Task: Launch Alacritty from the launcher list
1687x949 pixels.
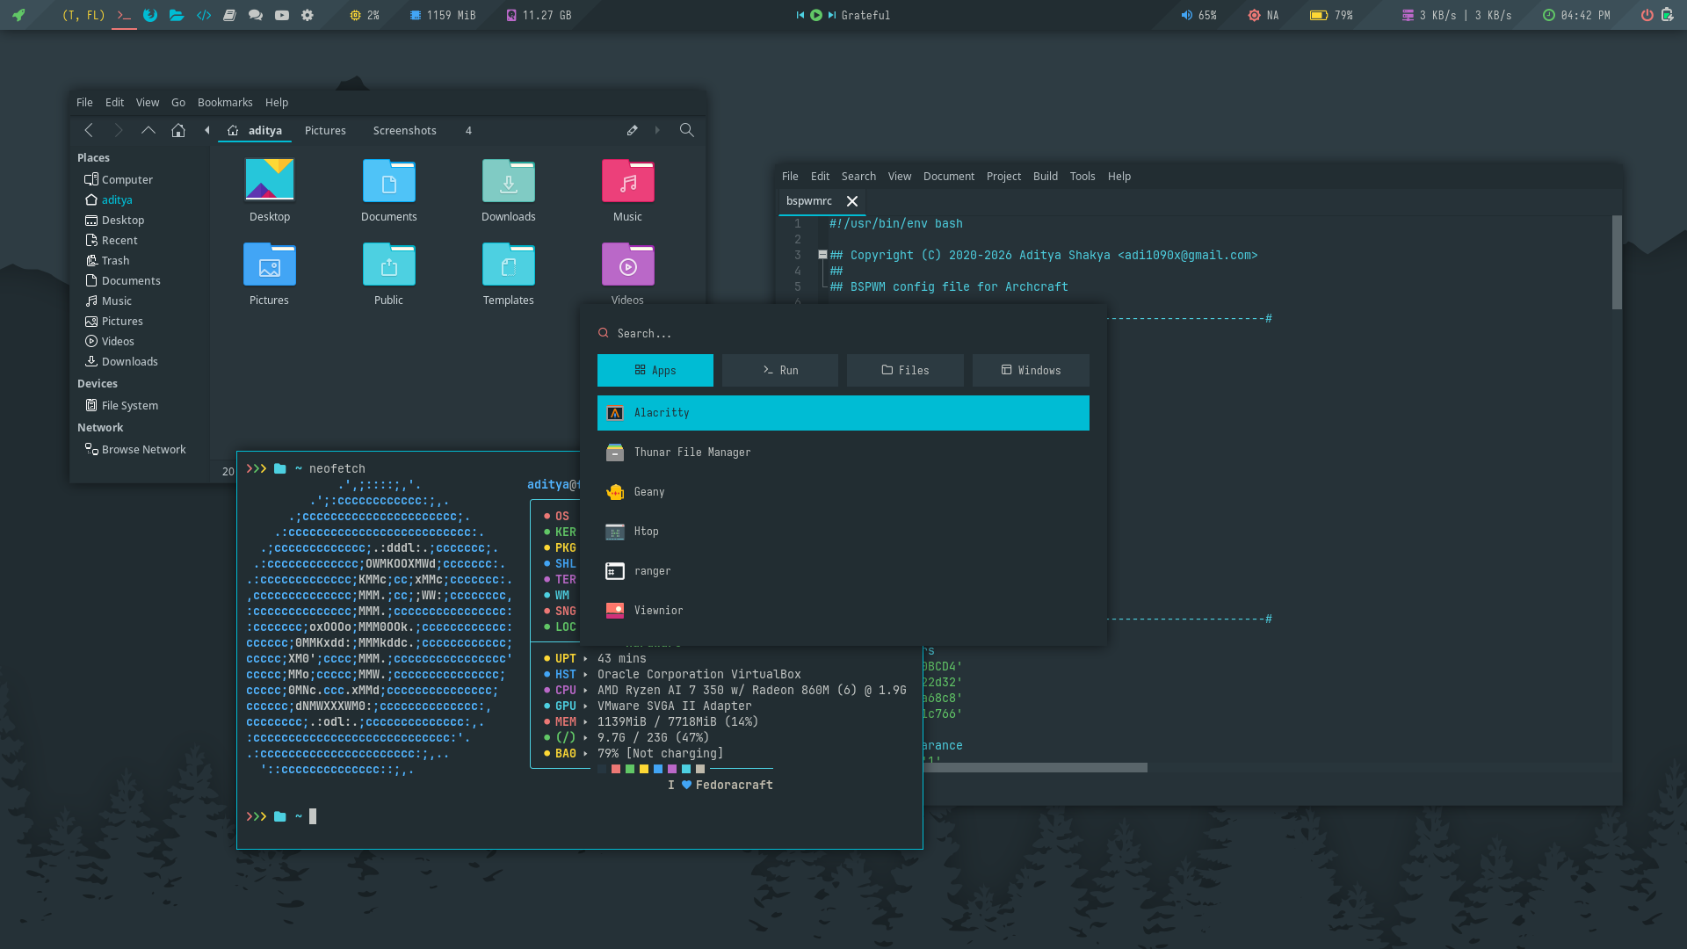Action: coord(843,413)
